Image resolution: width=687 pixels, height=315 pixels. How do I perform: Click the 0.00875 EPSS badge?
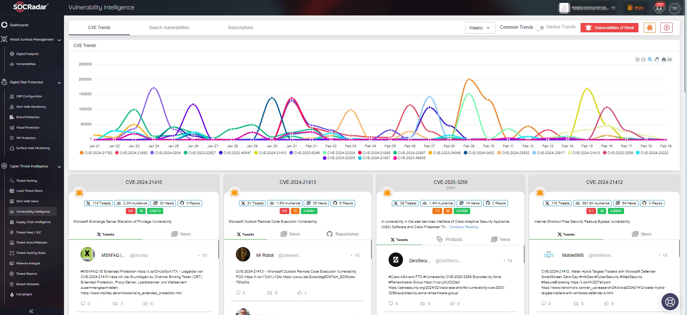click(616, 211)
